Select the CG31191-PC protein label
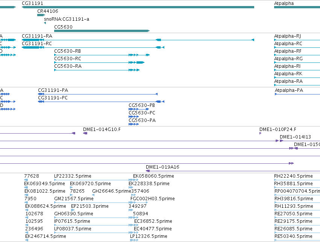The image size is (320, 242). [53, 98]
